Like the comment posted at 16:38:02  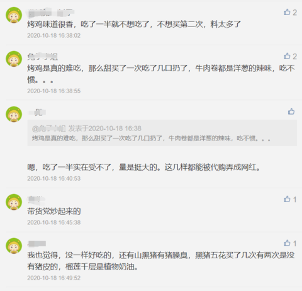[x=287, y=12]
